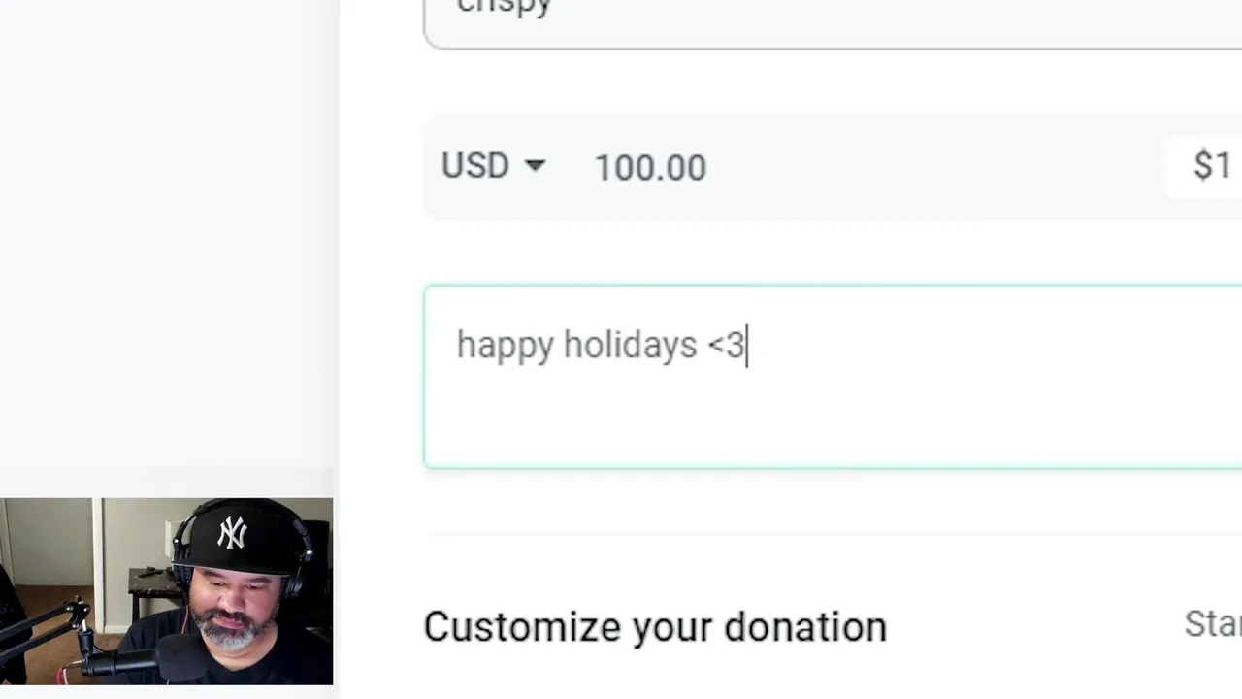Screen dimensions: 1242x699
Task: Click the Customize your donation heading
Action: (x=655, y=627)
